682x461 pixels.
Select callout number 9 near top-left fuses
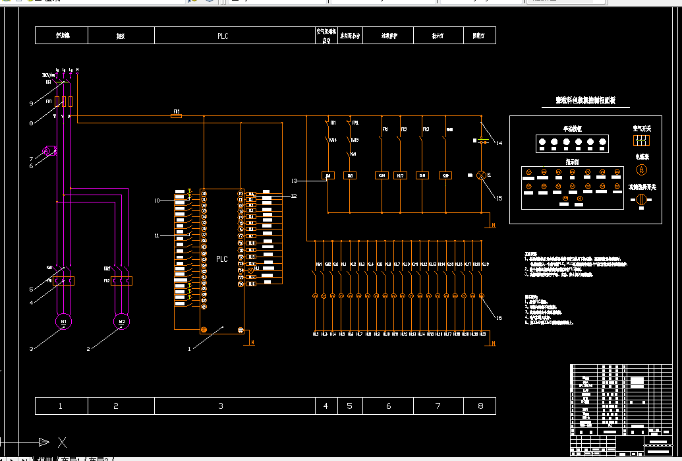(x=32, y=104)
